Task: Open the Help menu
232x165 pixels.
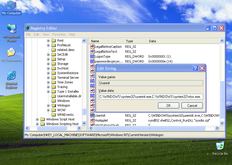Action: pyautogui.click(x=72, y=34)
